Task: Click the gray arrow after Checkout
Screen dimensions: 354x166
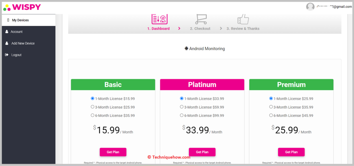Action: [x=221, y=28]
